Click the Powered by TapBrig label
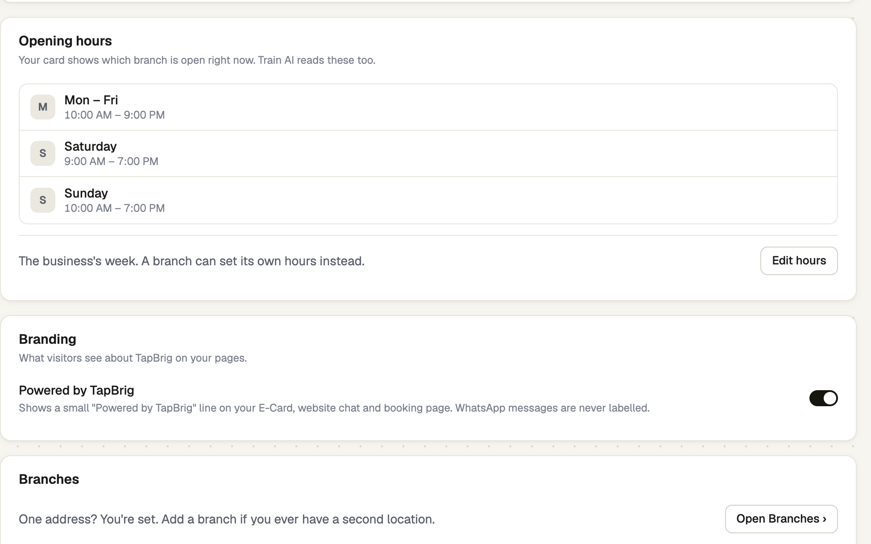The height and width of the screenshot is (544, 871). [76, 390]
